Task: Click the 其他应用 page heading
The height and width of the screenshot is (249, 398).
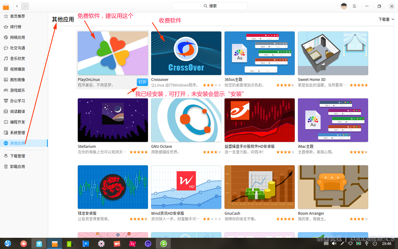Action: tap(63, 19)
